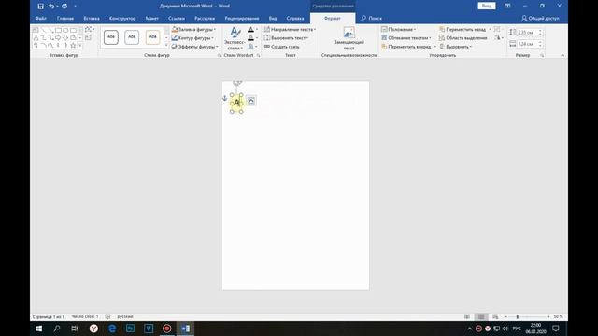Apply the second blue-outline shape style
598x336 pixels.
tap(132, 37)
